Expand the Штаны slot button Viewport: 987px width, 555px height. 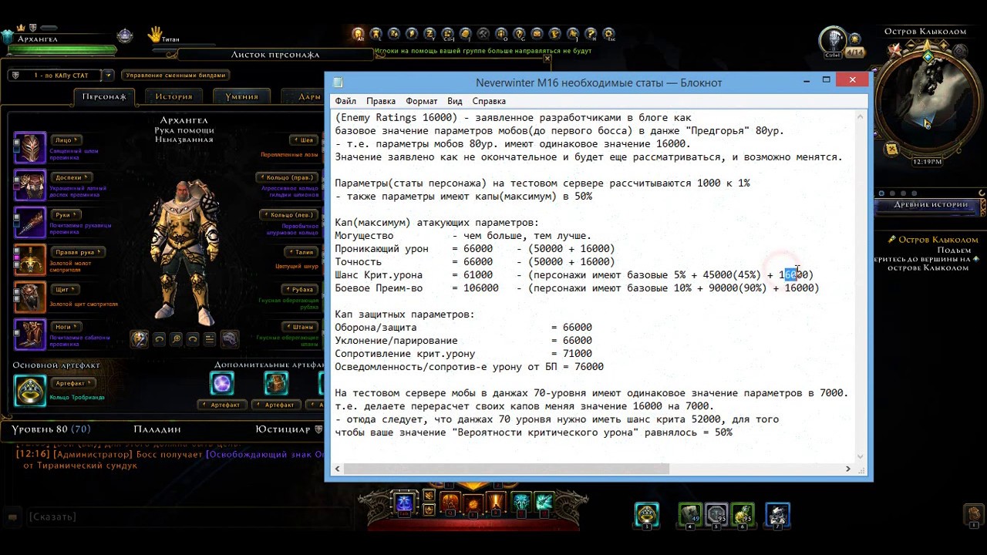pyautogui.click(x=301, y=327)
